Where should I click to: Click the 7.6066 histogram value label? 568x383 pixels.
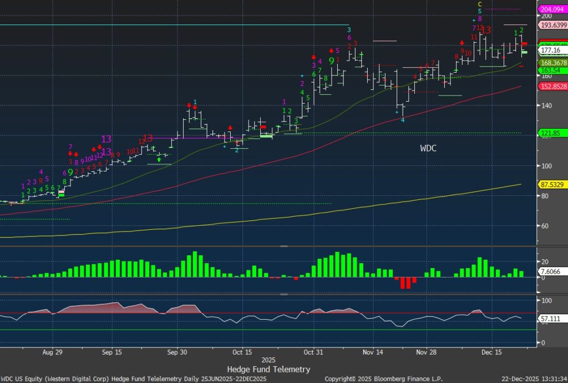(550, 271)
